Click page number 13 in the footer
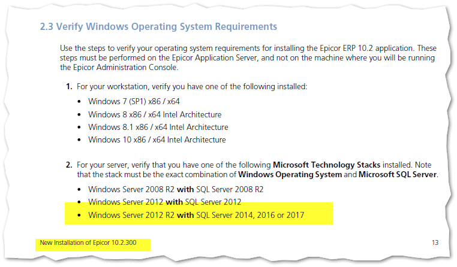This screenshot has height=267, width=457. tap(435, 243)
